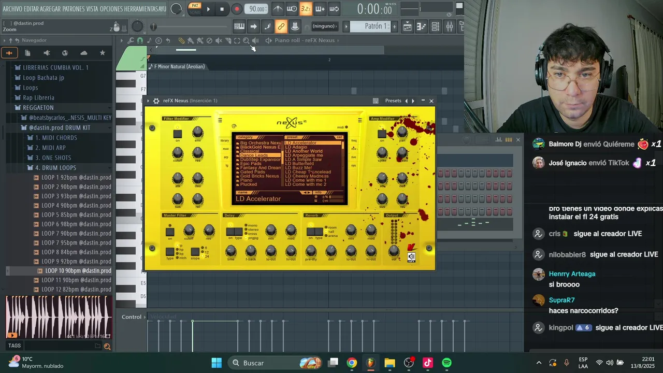
Task: Click Nexus speaker icon in Output section
Action: pyautogui.click(x=411, y=256)
